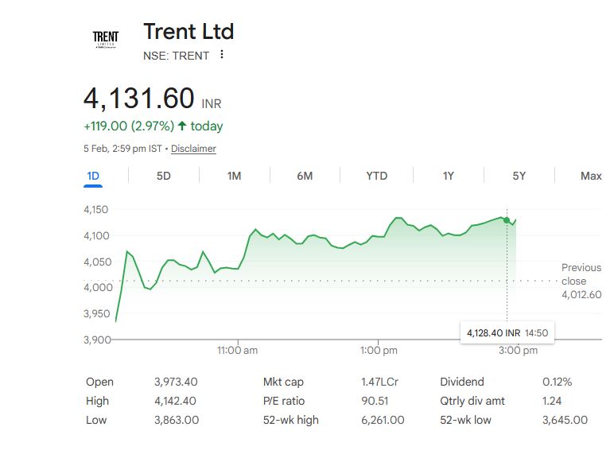Select the Max range tab

click(x=591, y=176)
